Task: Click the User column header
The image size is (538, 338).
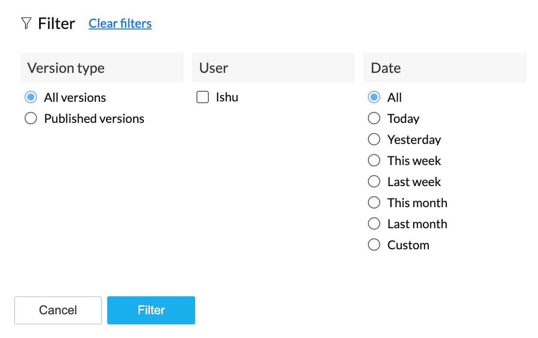Action: [214, 68]
